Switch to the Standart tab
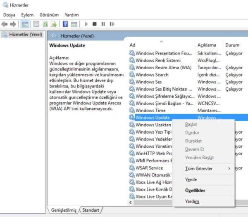 pyautogui.click(x=91, y=210)
